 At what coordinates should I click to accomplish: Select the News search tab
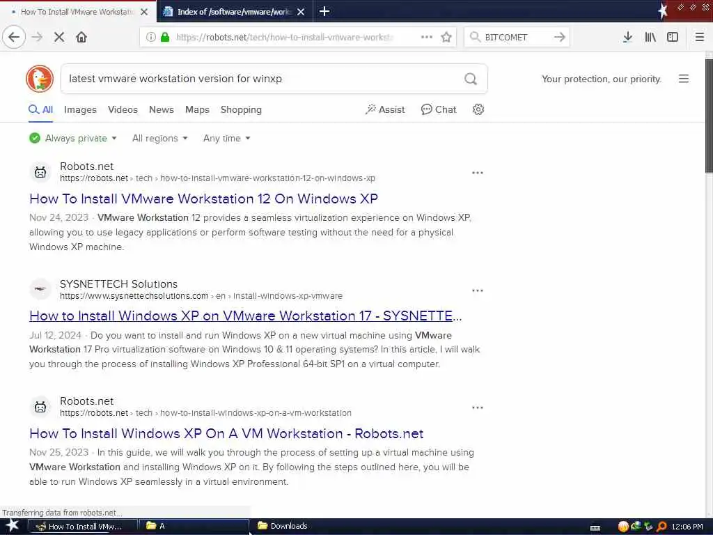pos(162,109)
